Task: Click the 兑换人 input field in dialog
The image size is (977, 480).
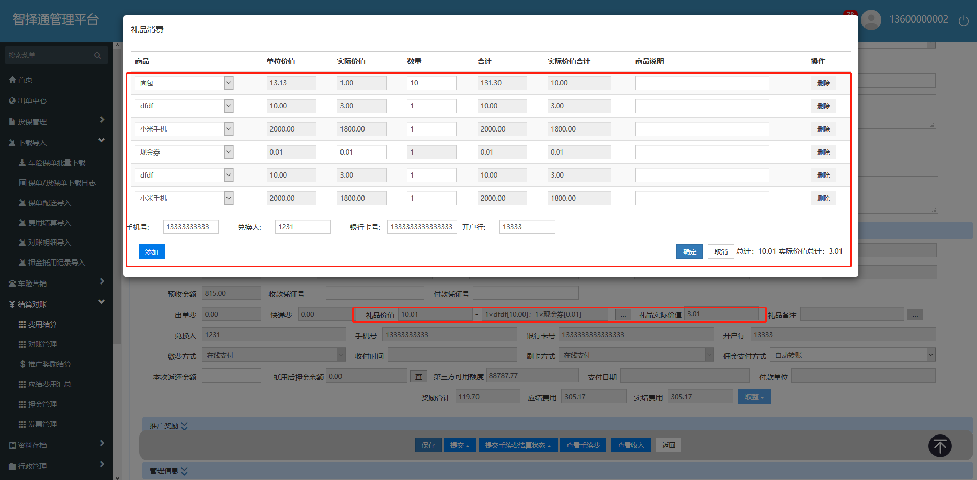Action: (x=303, y=227)
